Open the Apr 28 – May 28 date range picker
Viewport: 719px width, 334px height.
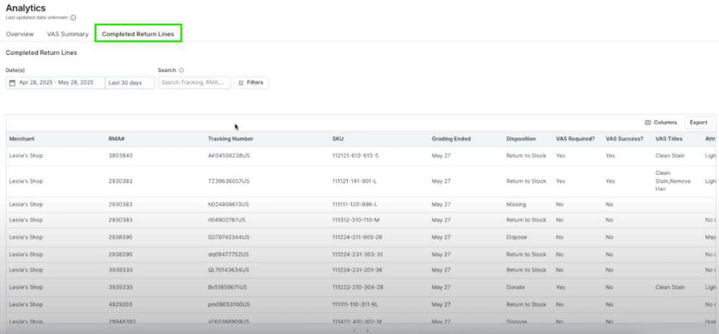[56, 83]
